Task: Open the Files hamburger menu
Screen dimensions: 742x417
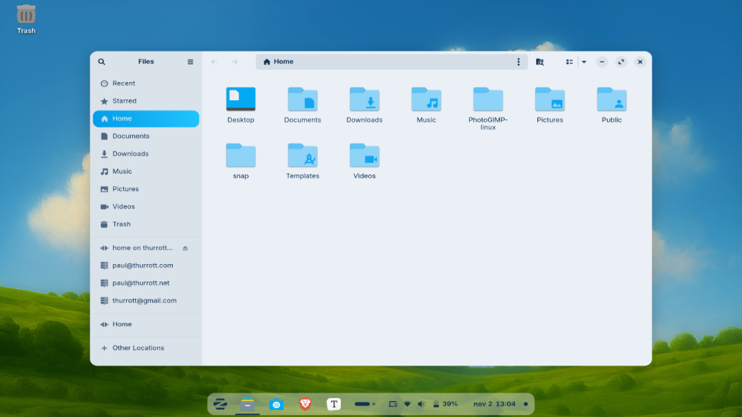Action: 189,61
